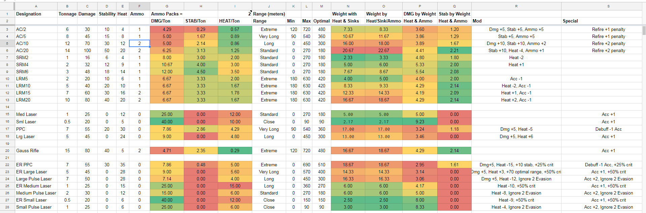Screen dimensions: 646x213
Task: Click the vertical scrollbar thumb
Action: 644,30
